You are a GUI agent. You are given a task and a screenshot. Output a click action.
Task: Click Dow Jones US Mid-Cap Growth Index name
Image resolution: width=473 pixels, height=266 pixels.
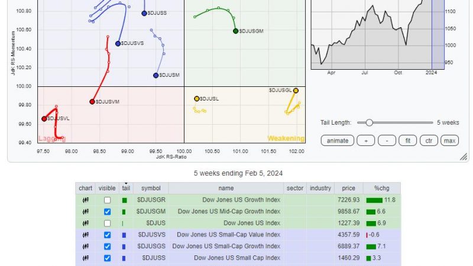229,212
